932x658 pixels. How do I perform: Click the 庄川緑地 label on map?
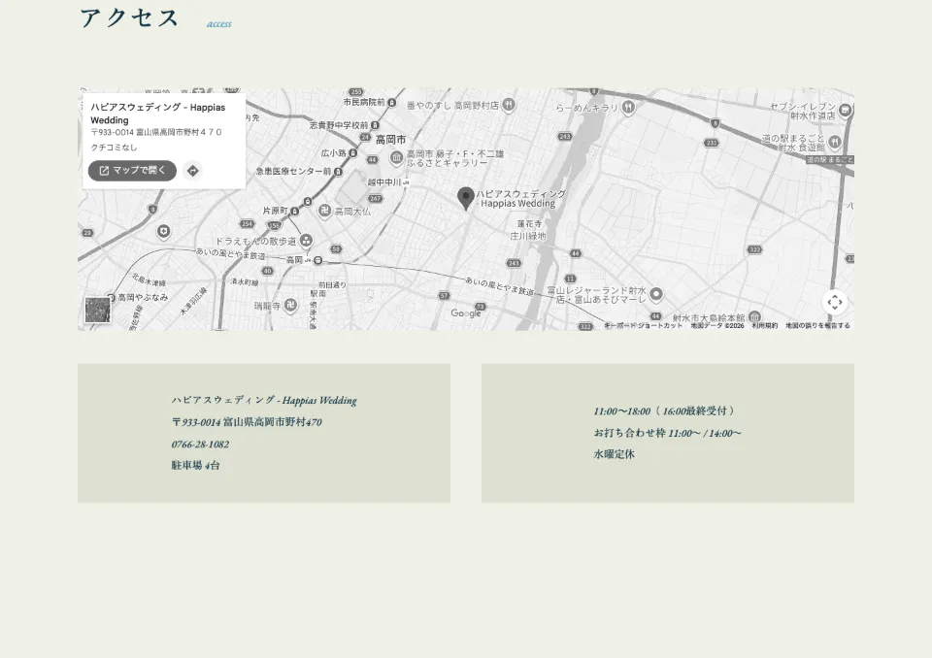pyautogui.click(x=528, y=236)
